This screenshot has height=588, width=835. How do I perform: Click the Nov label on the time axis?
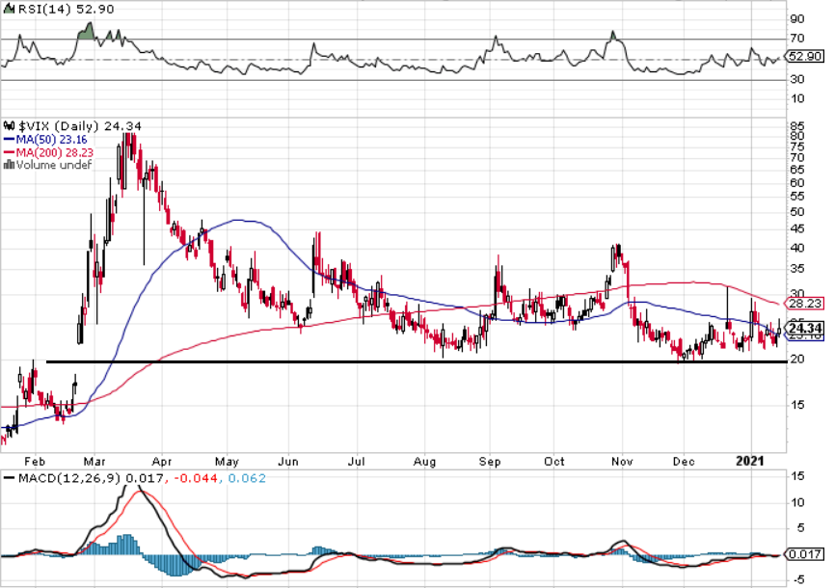pos(622,461)
